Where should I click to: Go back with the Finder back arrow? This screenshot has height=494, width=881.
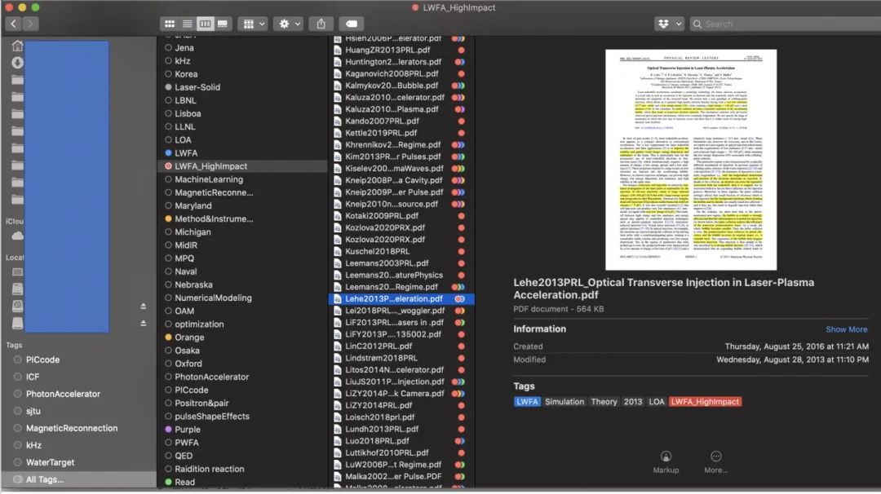click(x=14, y=24)
